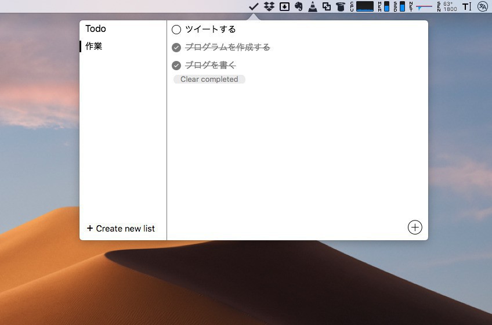Open the Dropbox menu bar icon
Viewport: 492px width, 325px height.
pyautogui.click(x=269, y=6)
